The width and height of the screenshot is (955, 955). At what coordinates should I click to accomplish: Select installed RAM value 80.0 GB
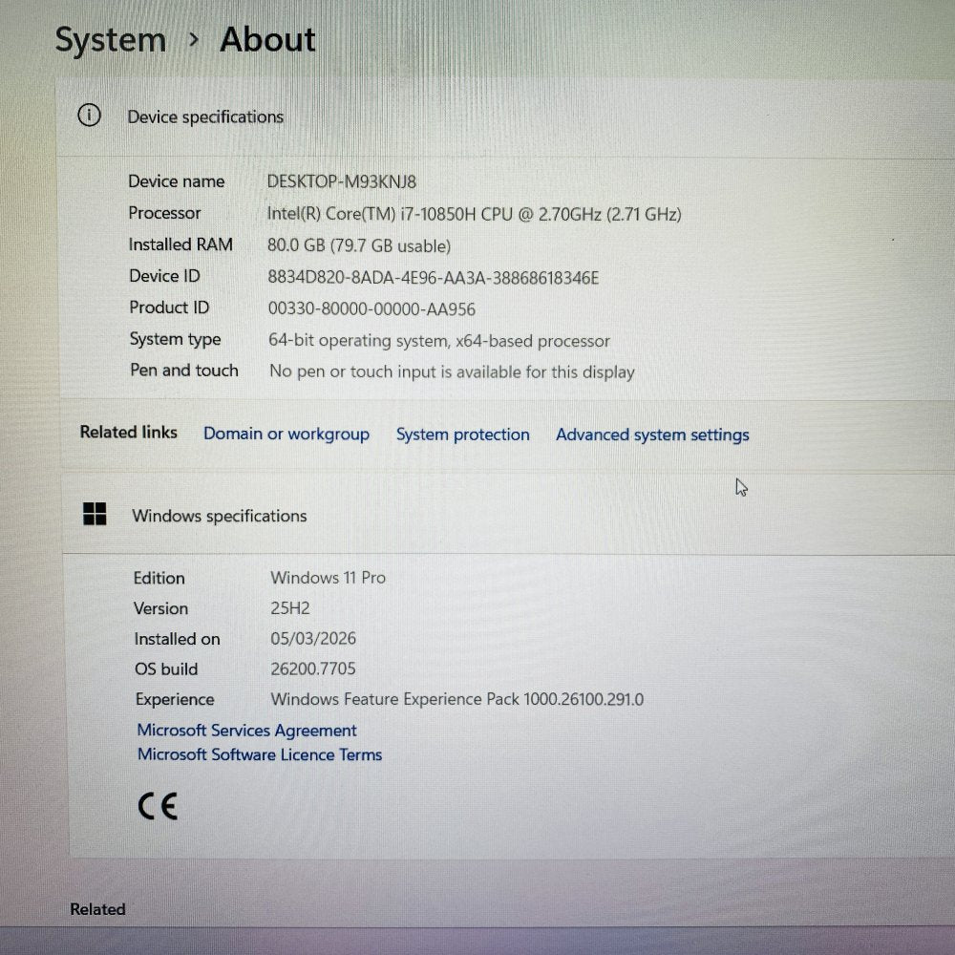(x=359, y=245)
